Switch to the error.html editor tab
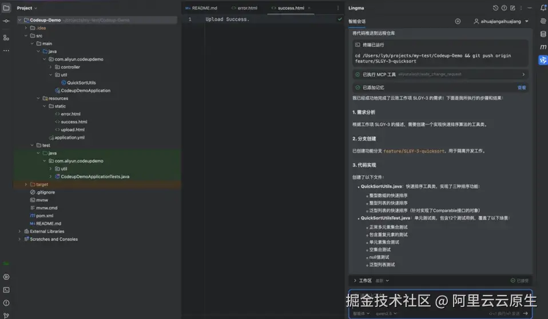 pyautogui.click(x=244, y=7)
